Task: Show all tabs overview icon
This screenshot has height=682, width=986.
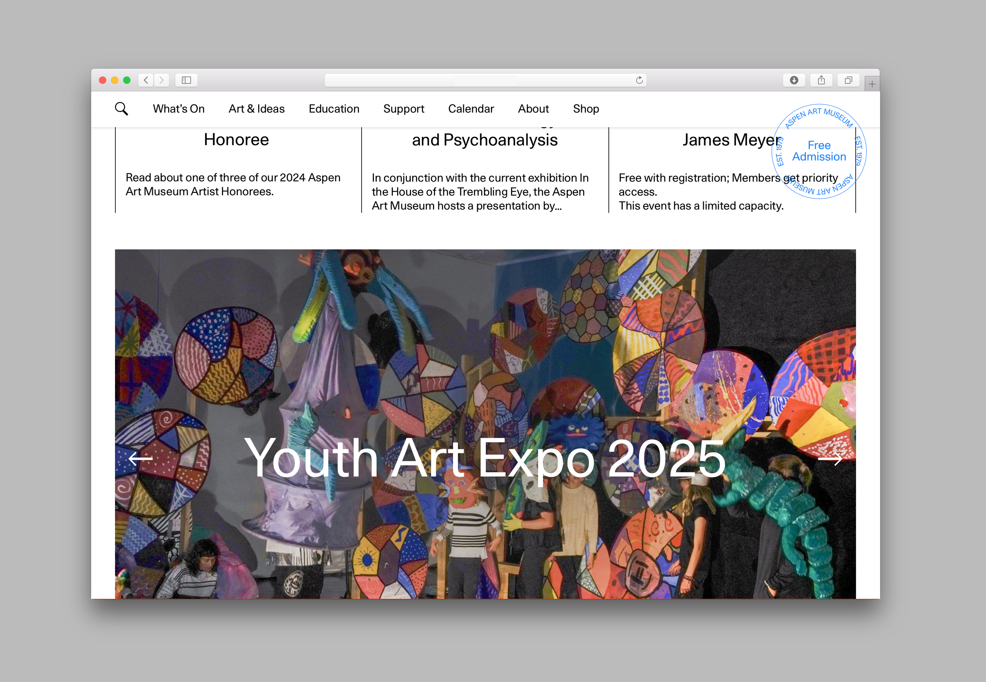Action: click(x=848, y=80)
